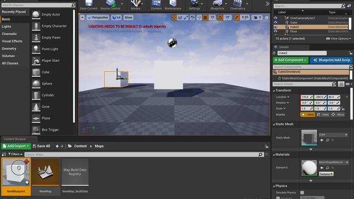Screen dimensions: 354x199
Task: Maximize viewport icon at toolbar end
Action: 267,17
